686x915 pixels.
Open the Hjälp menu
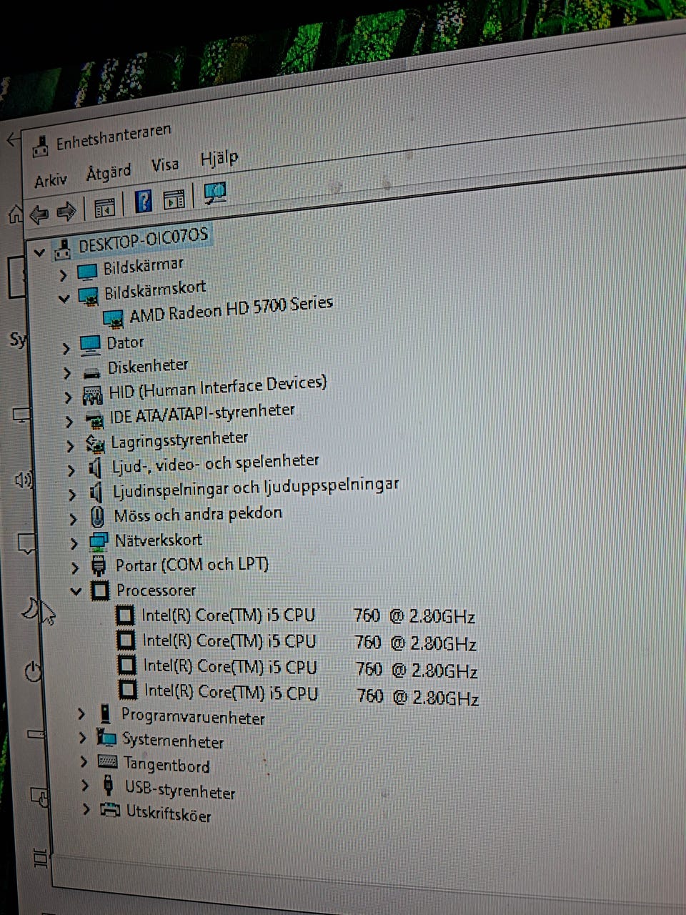point(219,158)
